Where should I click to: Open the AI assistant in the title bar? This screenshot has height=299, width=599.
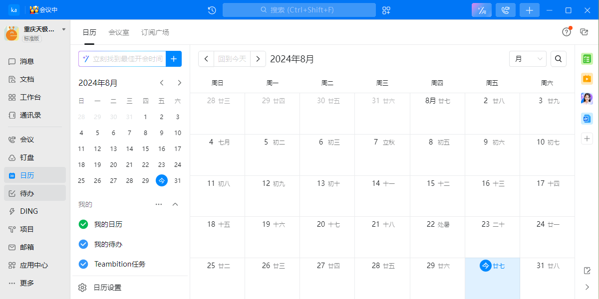point(481,9)
